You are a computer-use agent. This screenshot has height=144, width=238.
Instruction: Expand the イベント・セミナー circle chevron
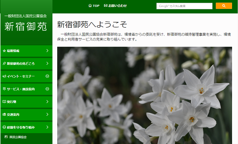pos(47,76)
